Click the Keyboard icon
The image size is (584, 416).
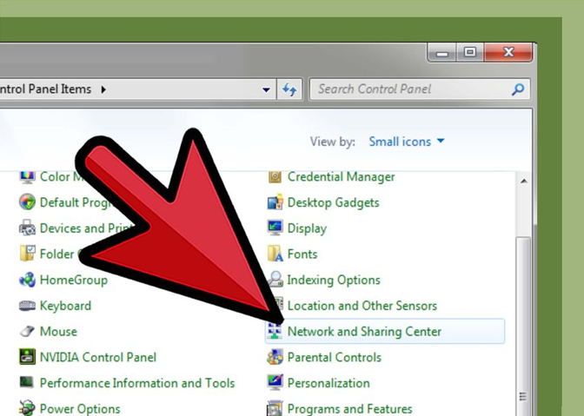(x=27, y=306)
